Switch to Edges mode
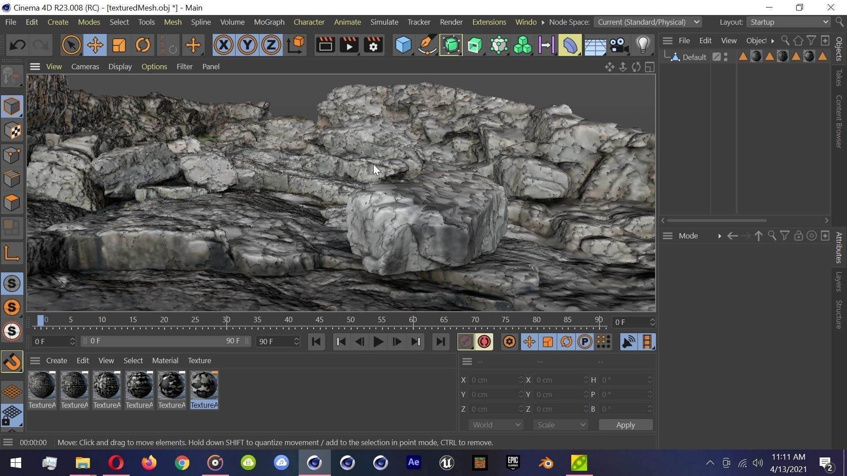Screen dimensions: 847x476 [12, 178]
